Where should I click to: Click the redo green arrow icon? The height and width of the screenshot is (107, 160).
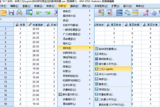click(x=47, y=13)
